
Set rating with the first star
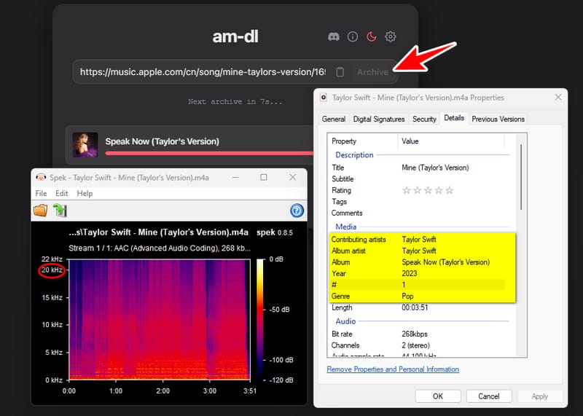point(407,190)
